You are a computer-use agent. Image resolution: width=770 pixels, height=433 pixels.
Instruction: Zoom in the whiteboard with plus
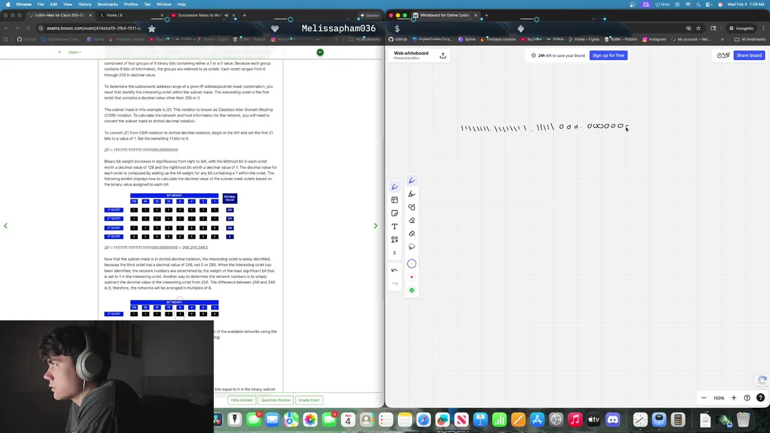pyautogui.click(x=733, y=398)
